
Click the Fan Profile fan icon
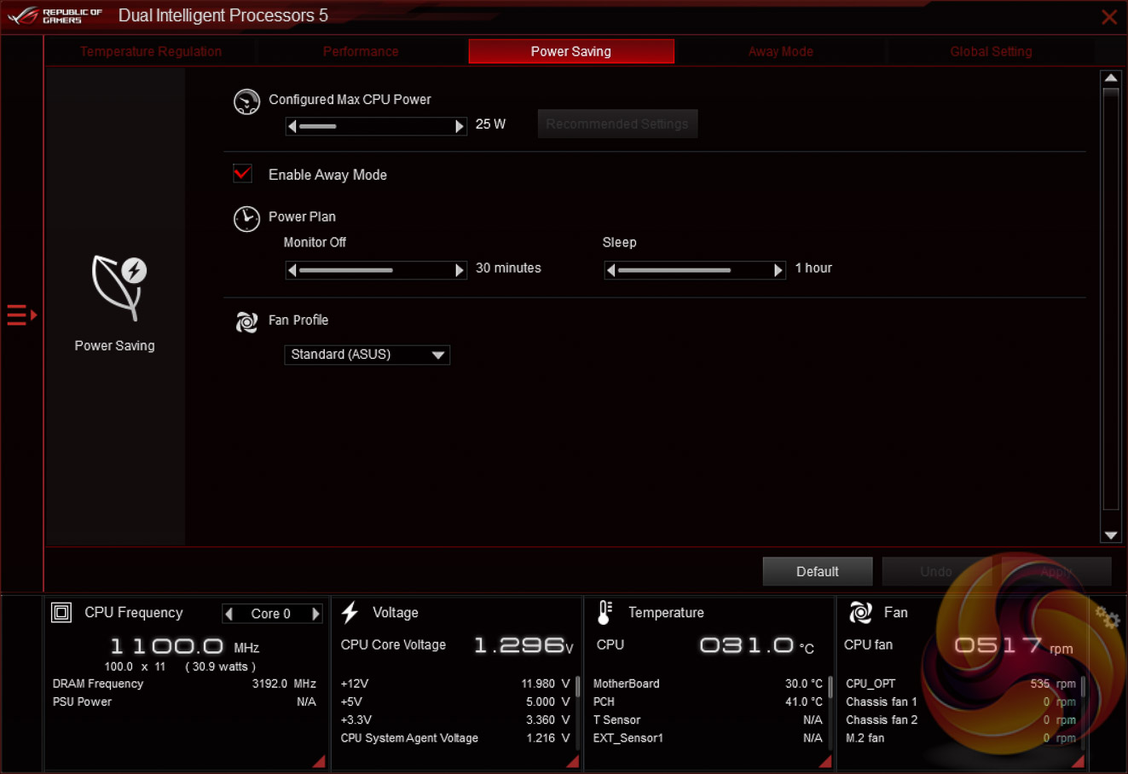(x=246, y=321)
